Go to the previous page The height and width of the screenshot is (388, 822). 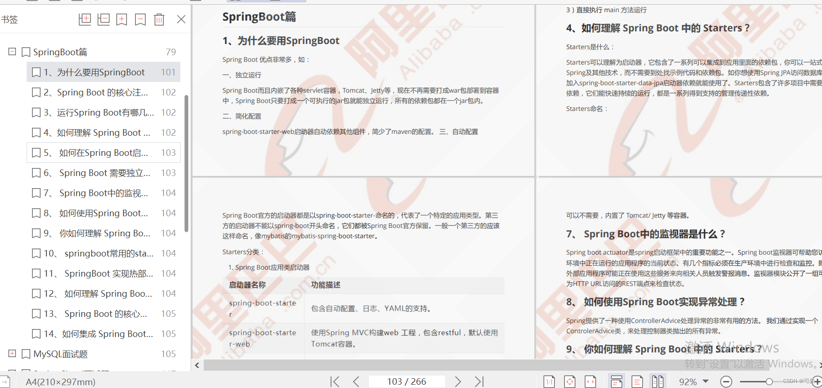click(356, 381)
